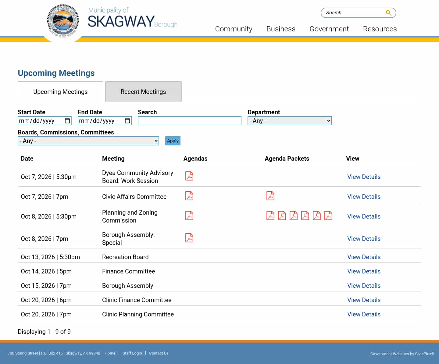Image resolution: width=439 pixels, height=364 pixels.
Task: Switch to Recent Meetings tab
Action: point(143,92)
